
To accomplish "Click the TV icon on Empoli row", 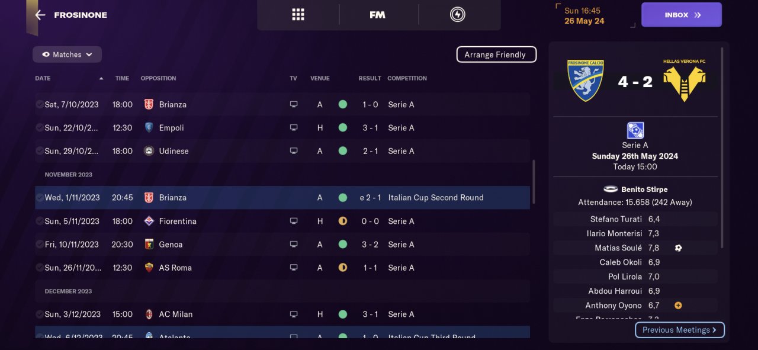I will coord(293,128).
